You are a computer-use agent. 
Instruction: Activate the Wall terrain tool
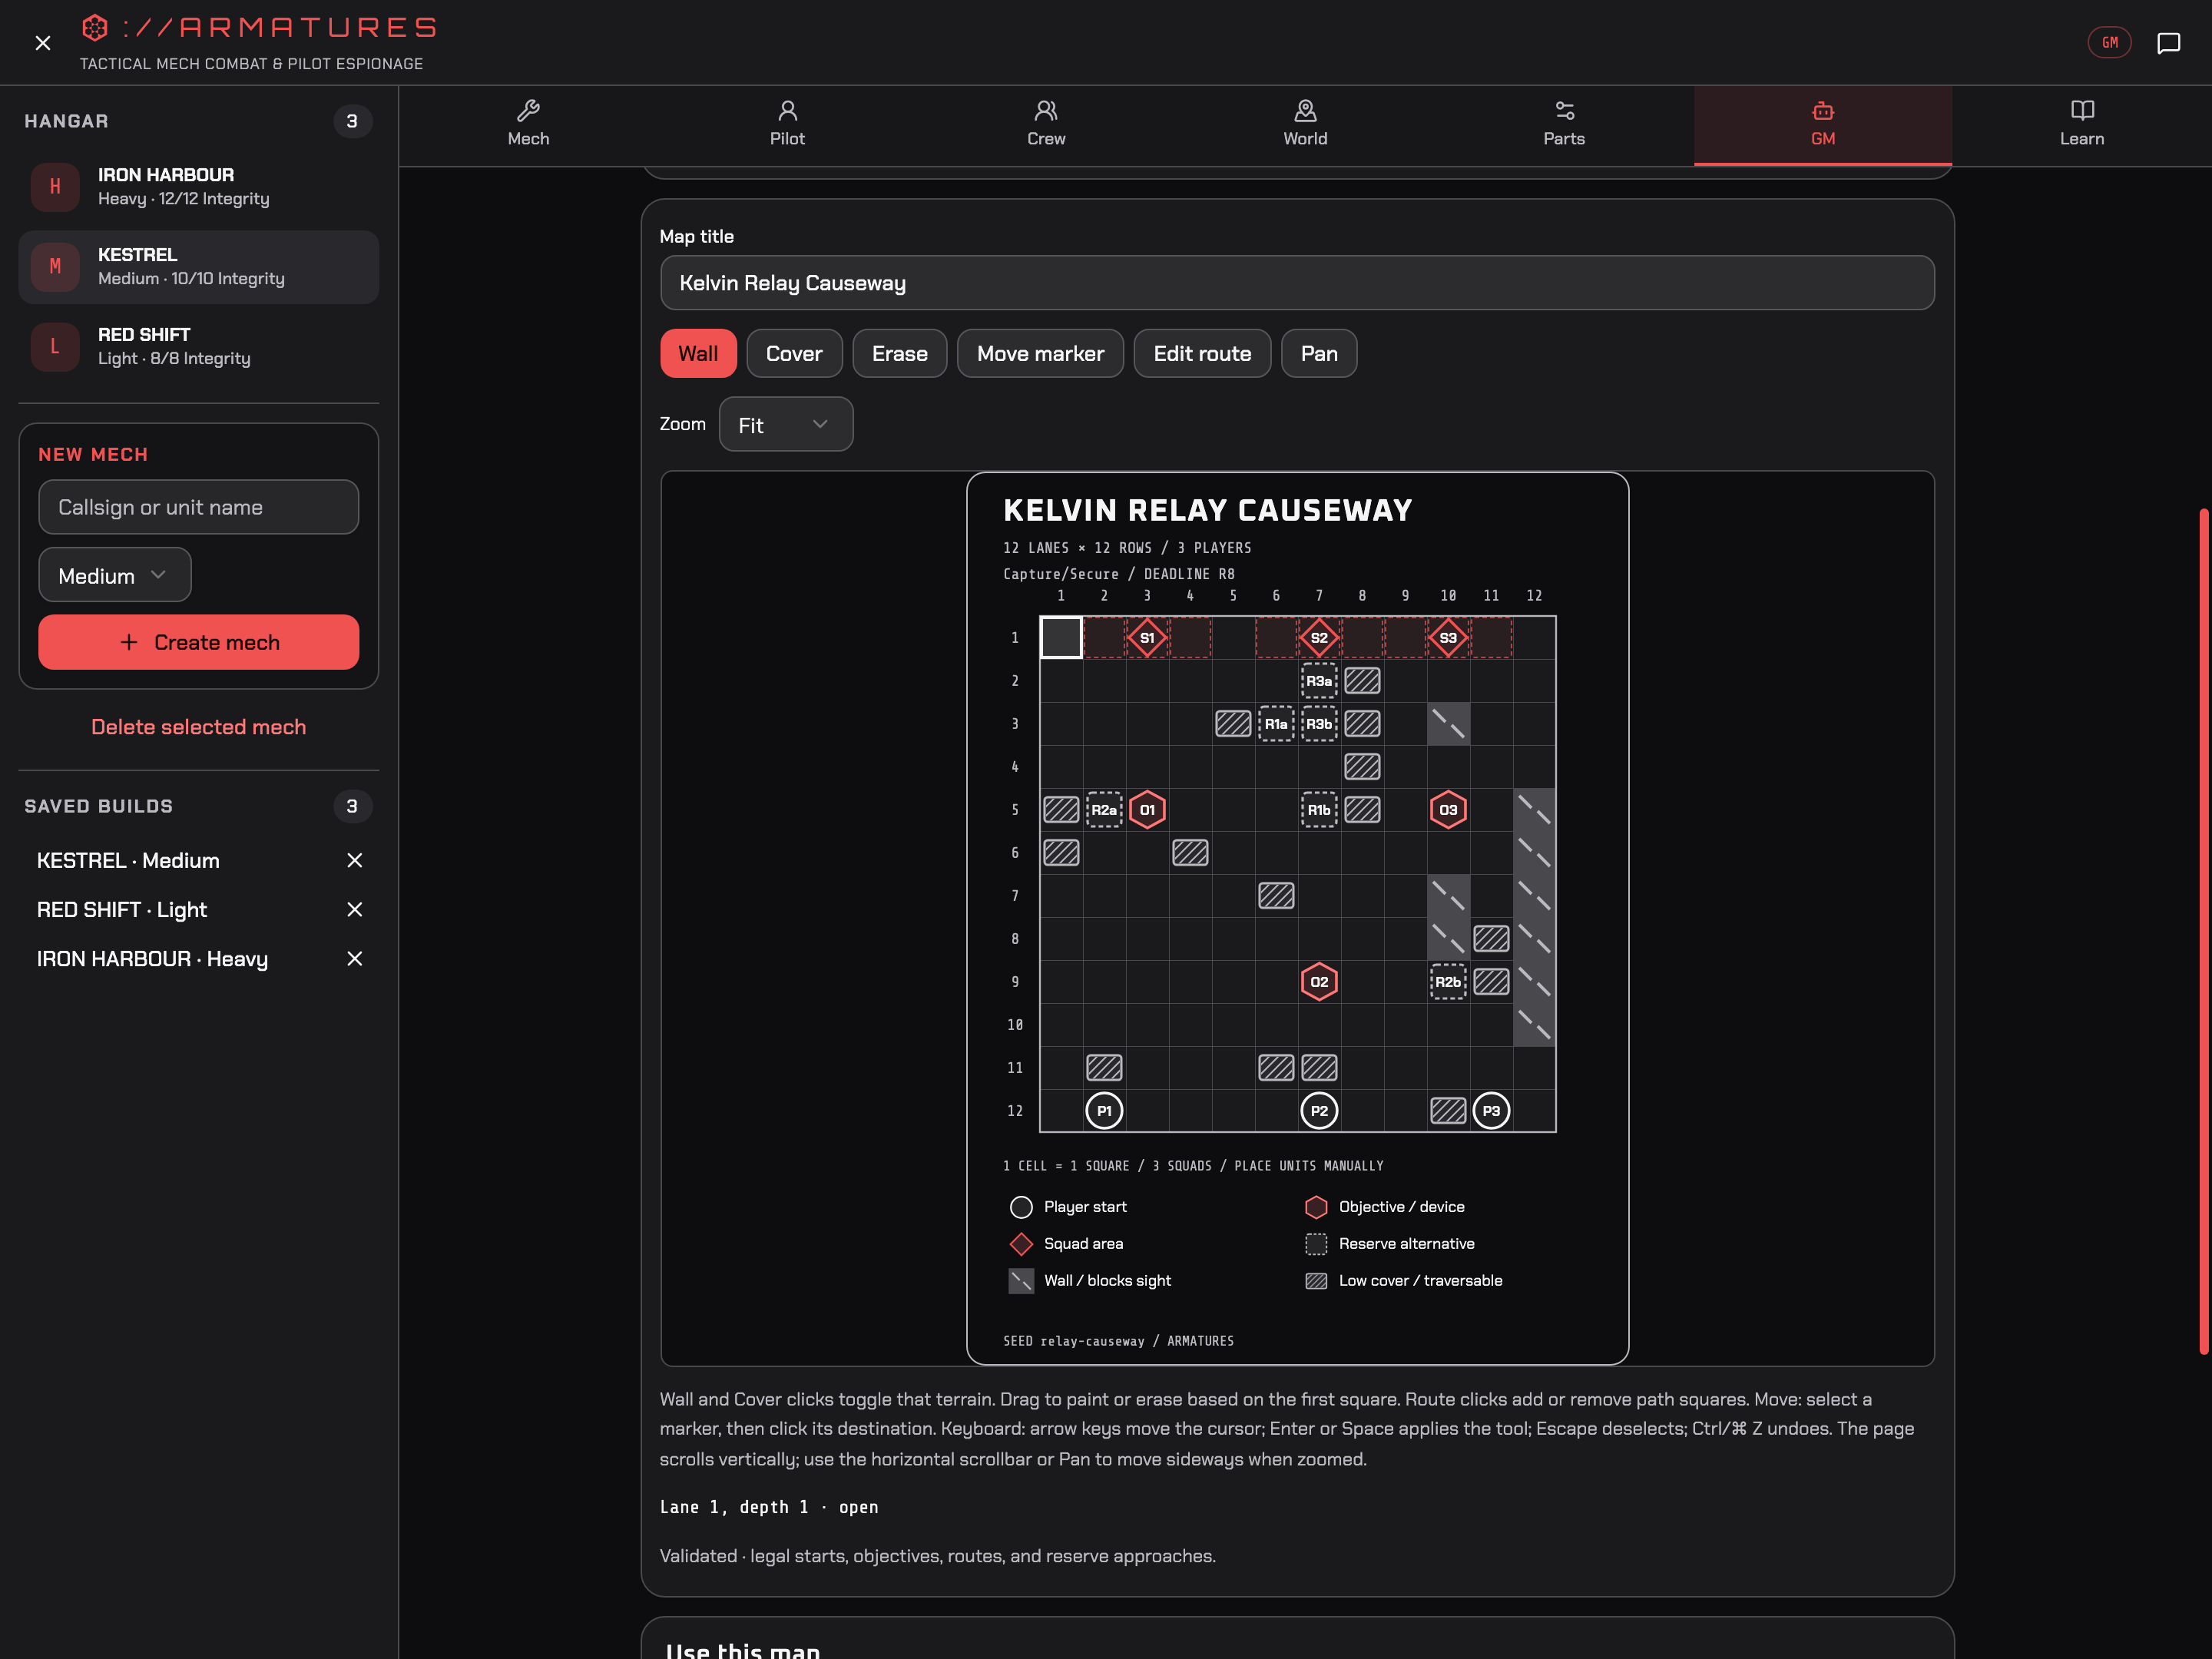coord(698,353)
